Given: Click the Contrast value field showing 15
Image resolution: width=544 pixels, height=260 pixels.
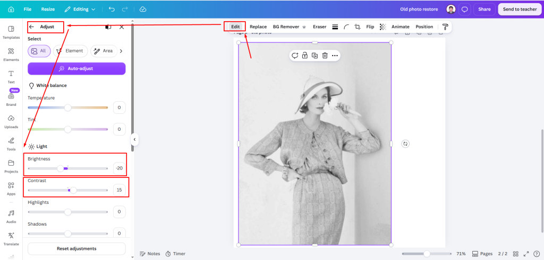Looking at the screenshot, I should pyautogui.click(x=119, y=190).
